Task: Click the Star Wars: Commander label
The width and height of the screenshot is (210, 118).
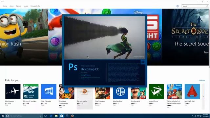Action: (x=64, y=102)
